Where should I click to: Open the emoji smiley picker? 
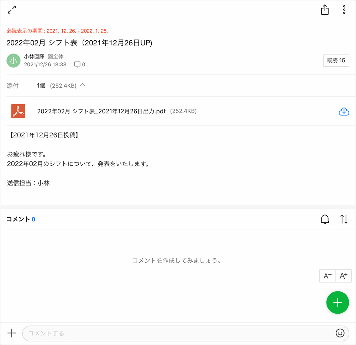click(340, 333)
